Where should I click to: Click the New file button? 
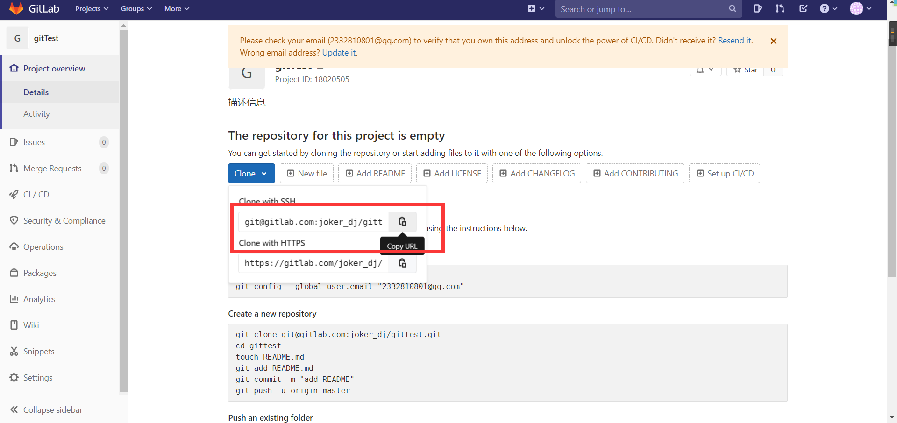[306, 173]
